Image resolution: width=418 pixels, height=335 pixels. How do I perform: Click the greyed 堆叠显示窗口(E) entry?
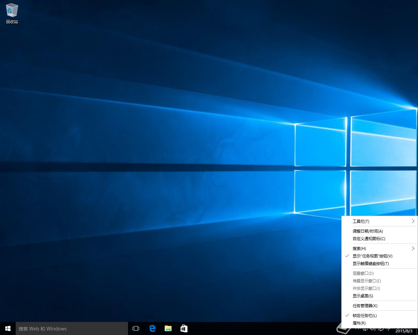coord(379,281)
